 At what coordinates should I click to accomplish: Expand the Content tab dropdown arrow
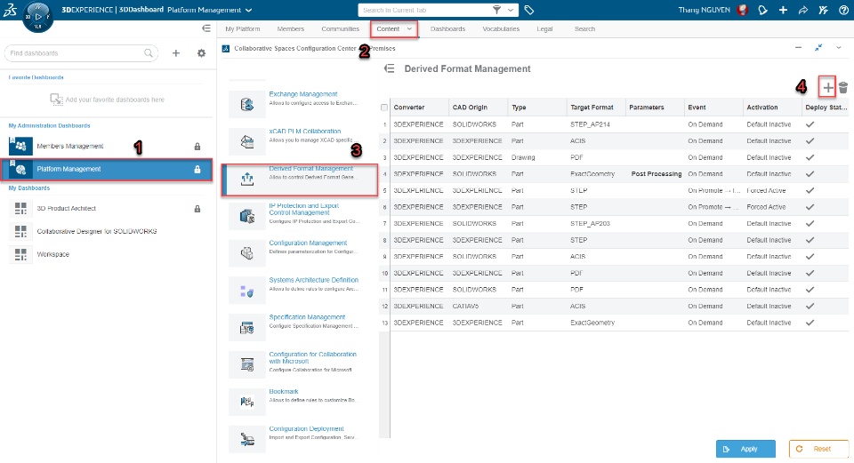point(410,29)
